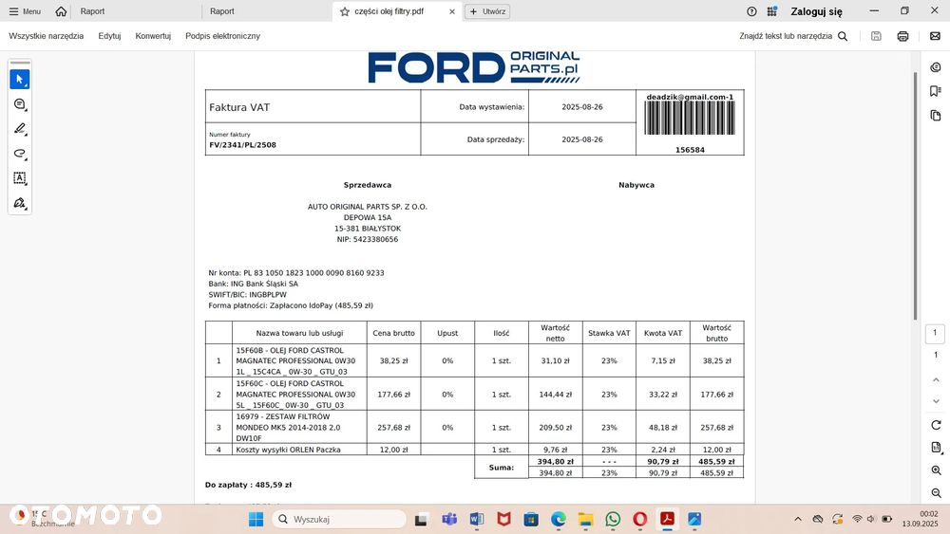This screenshot has width=950, height=534.
Task: Zoom out with the minus magnifier
Action: tap(936, 493)
